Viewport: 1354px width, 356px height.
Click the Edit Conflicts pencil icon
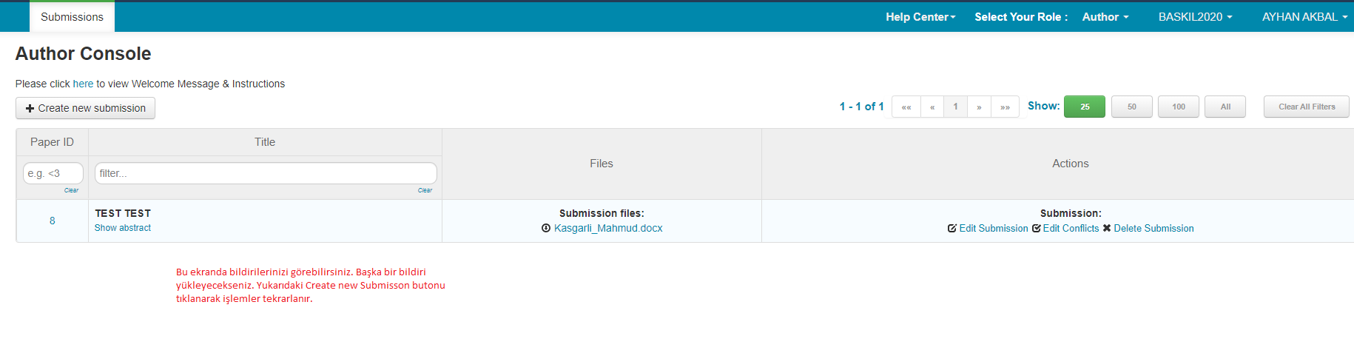tap(1037, 229)
